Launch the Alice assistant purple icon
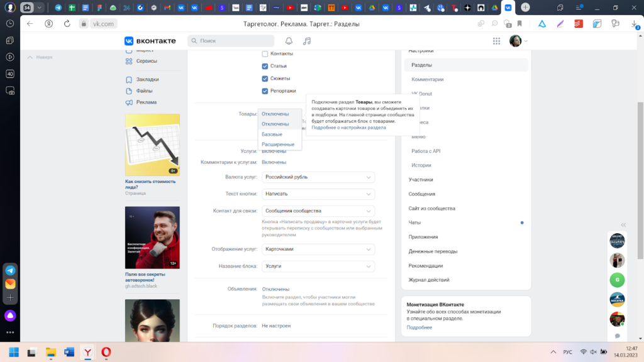 pyautogui.click(x=11, y=315)
